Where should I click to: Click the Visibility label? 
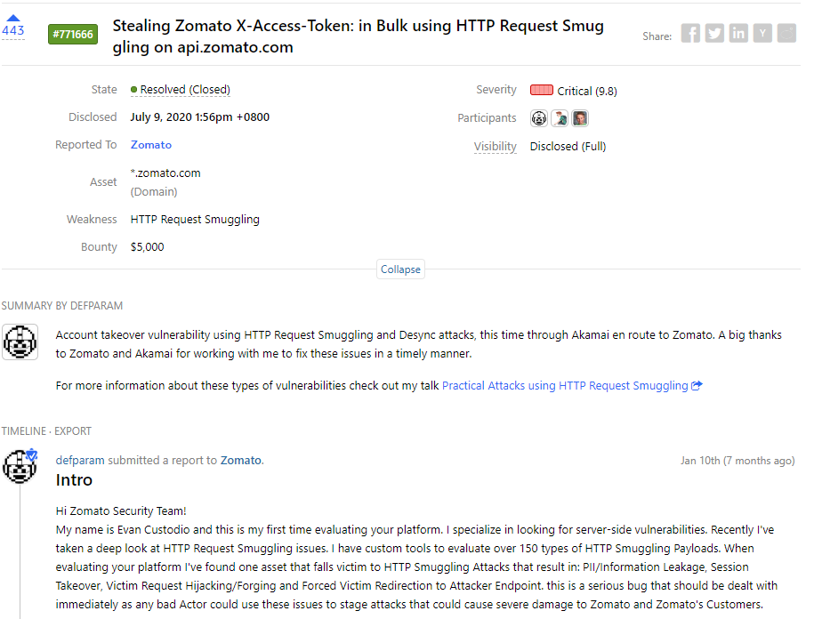[x=495, y=147]
